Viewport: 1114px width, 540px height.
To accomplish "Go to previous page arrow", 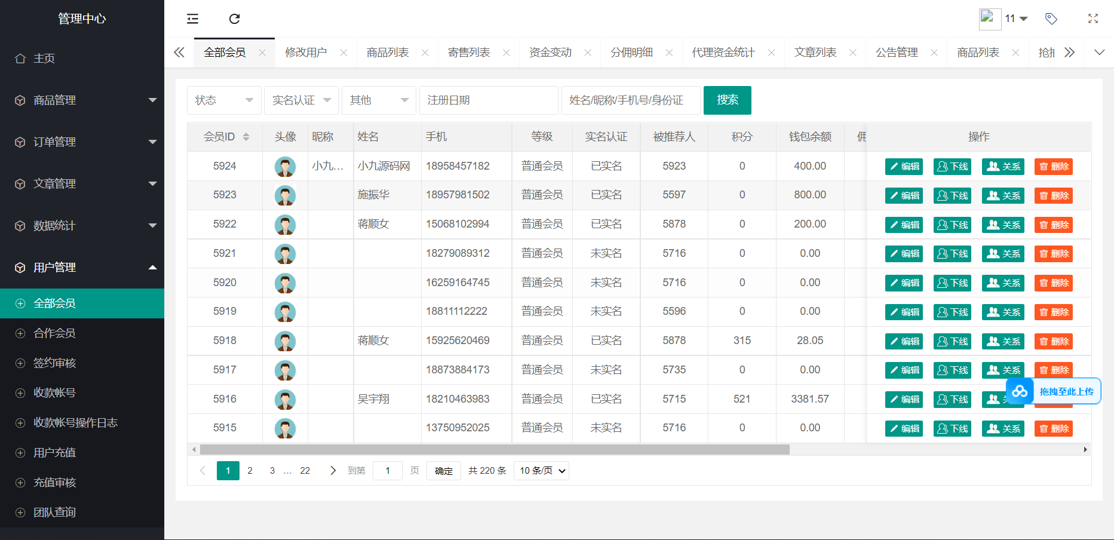I will click(x=202, y=471).
